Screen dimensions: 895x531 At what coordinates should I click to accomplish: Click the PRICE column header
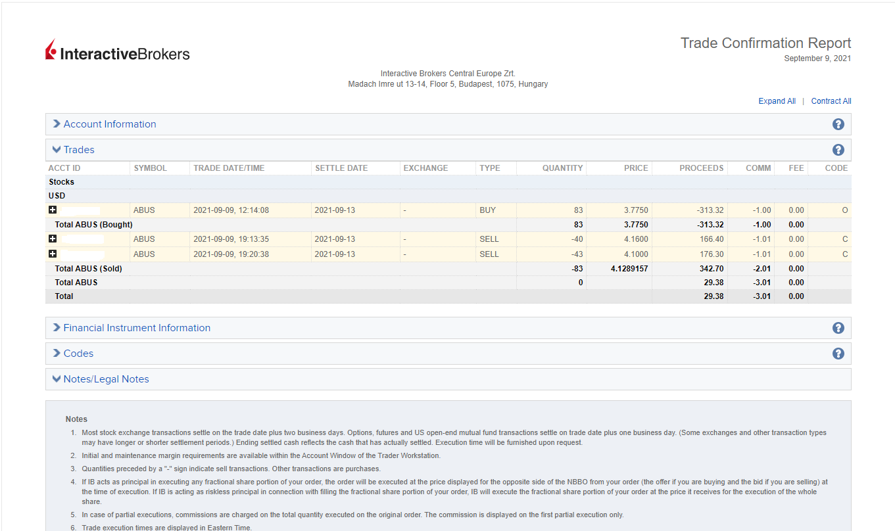636,168
